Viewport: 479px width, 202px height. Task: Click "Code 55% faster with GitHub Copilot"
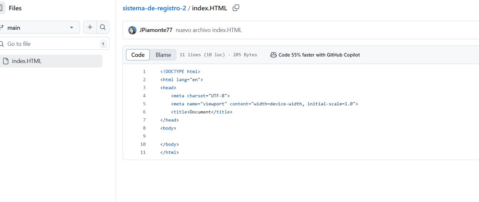pos(319,55)
